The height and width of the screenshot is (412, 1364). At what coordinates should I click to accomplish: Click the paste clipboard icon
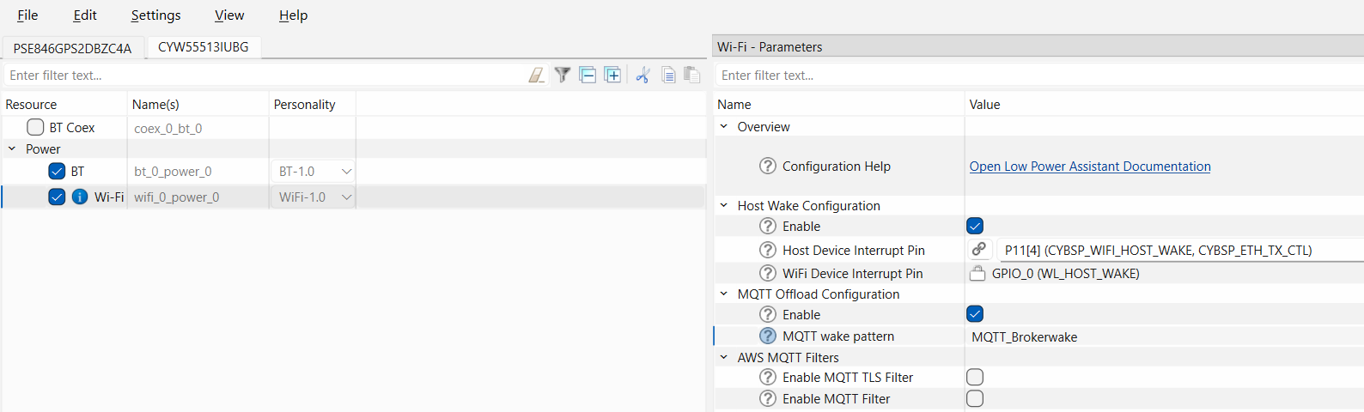(x=691, y=76)
